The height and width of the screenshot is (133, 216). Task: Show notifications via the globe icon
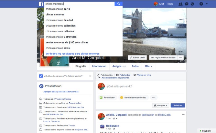(192, 4)
